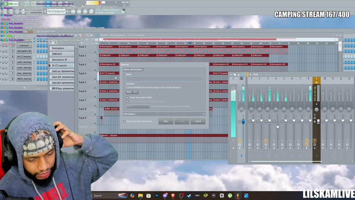Mute Track 1 in the playlist

tap(95, 52)
